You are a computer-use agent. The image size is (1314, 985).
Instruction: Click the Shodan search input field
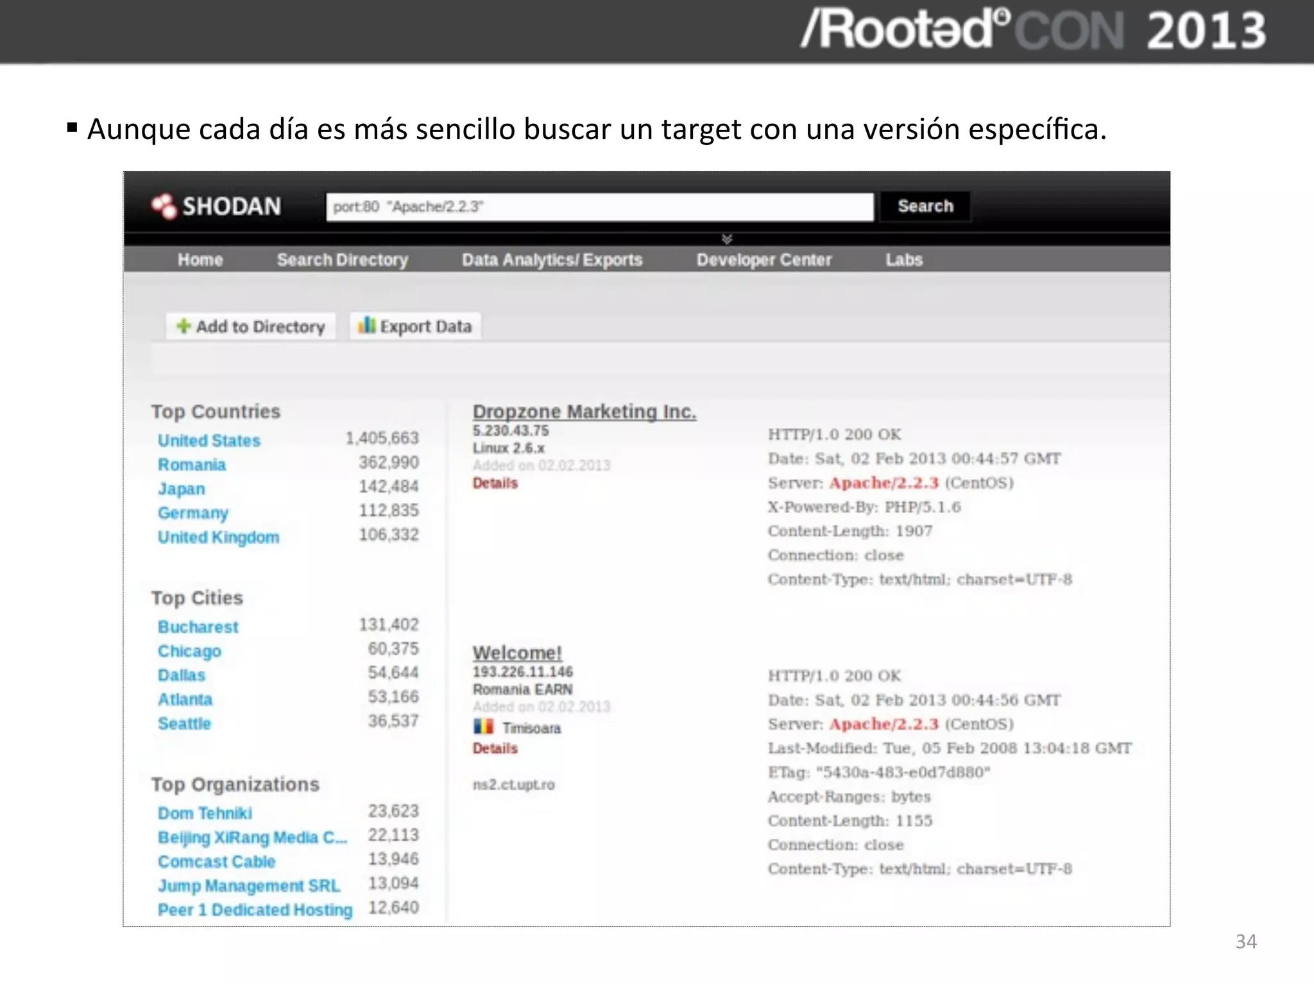point(599,207)
